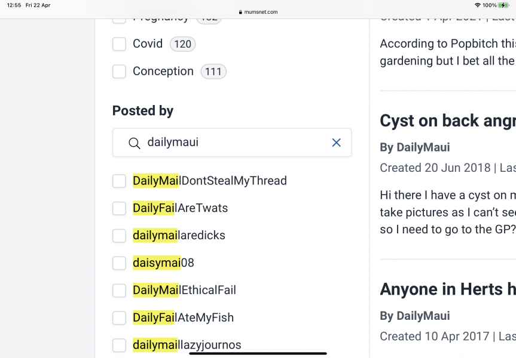Image resolution: width=516 pixels, height=358 pixels.
Task: Tick the DailyFailAteMyFish checkbox
Action: [x=119, y=317]
